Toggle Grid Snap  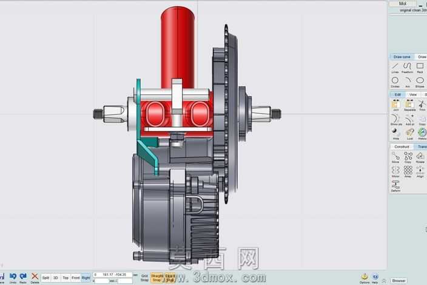(x=144, y=278)
